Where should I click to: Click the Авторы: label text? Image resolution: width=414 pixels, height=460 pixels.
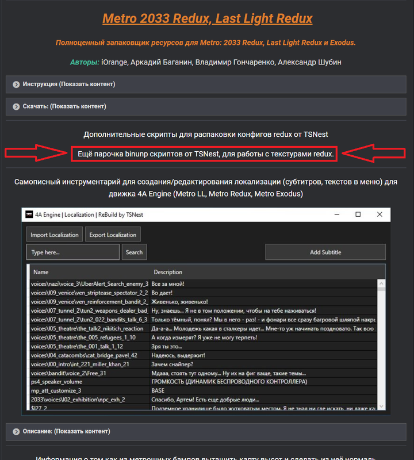[85, 62]
